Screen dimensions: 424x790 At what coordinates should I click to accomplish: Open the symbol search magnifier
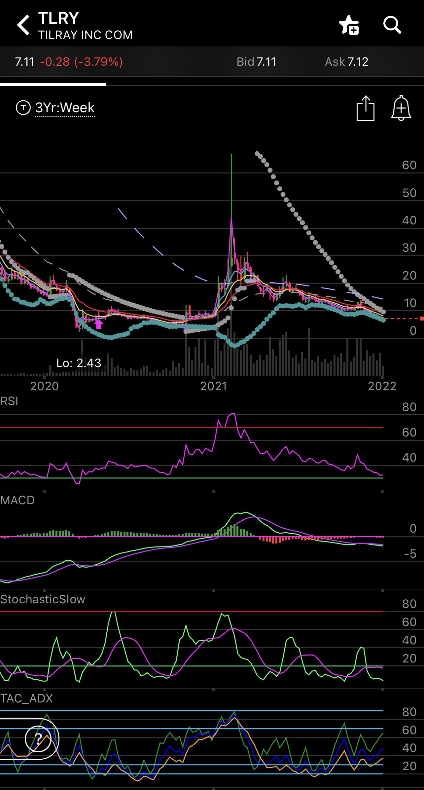click(392, 25)
